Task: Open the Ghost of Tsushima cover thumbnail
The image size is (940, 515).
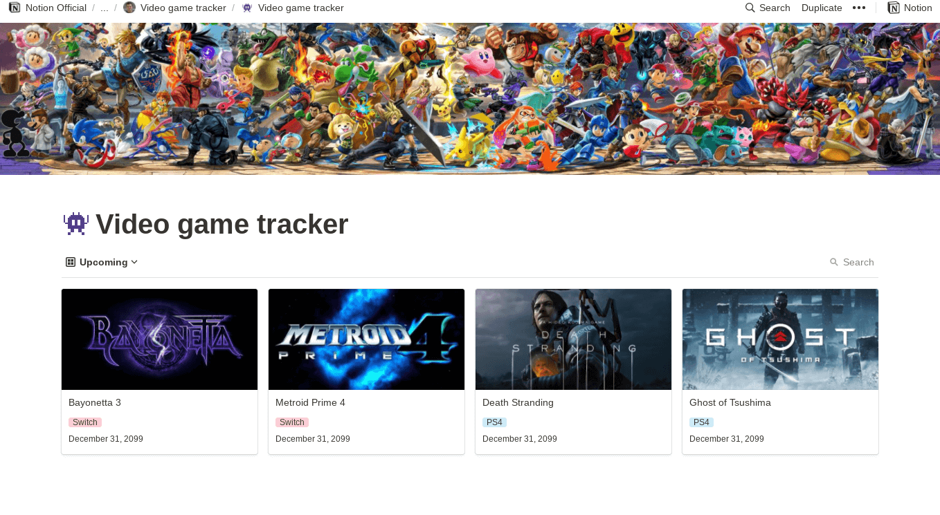Action: [x=780, y=339]
